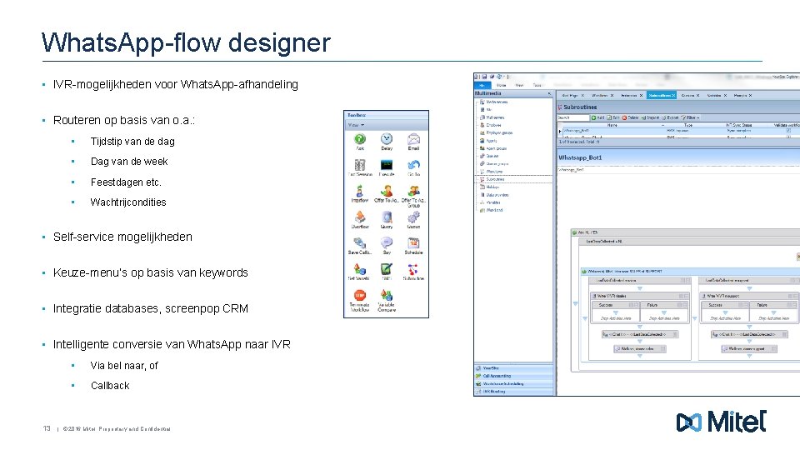This screenshot has width=800, height=450.
Task: Choose the Offer To Agent Group icon
Action: pos(414,191)
